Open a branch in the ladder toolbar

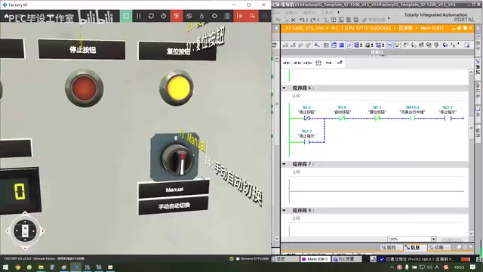click(329, 63)
